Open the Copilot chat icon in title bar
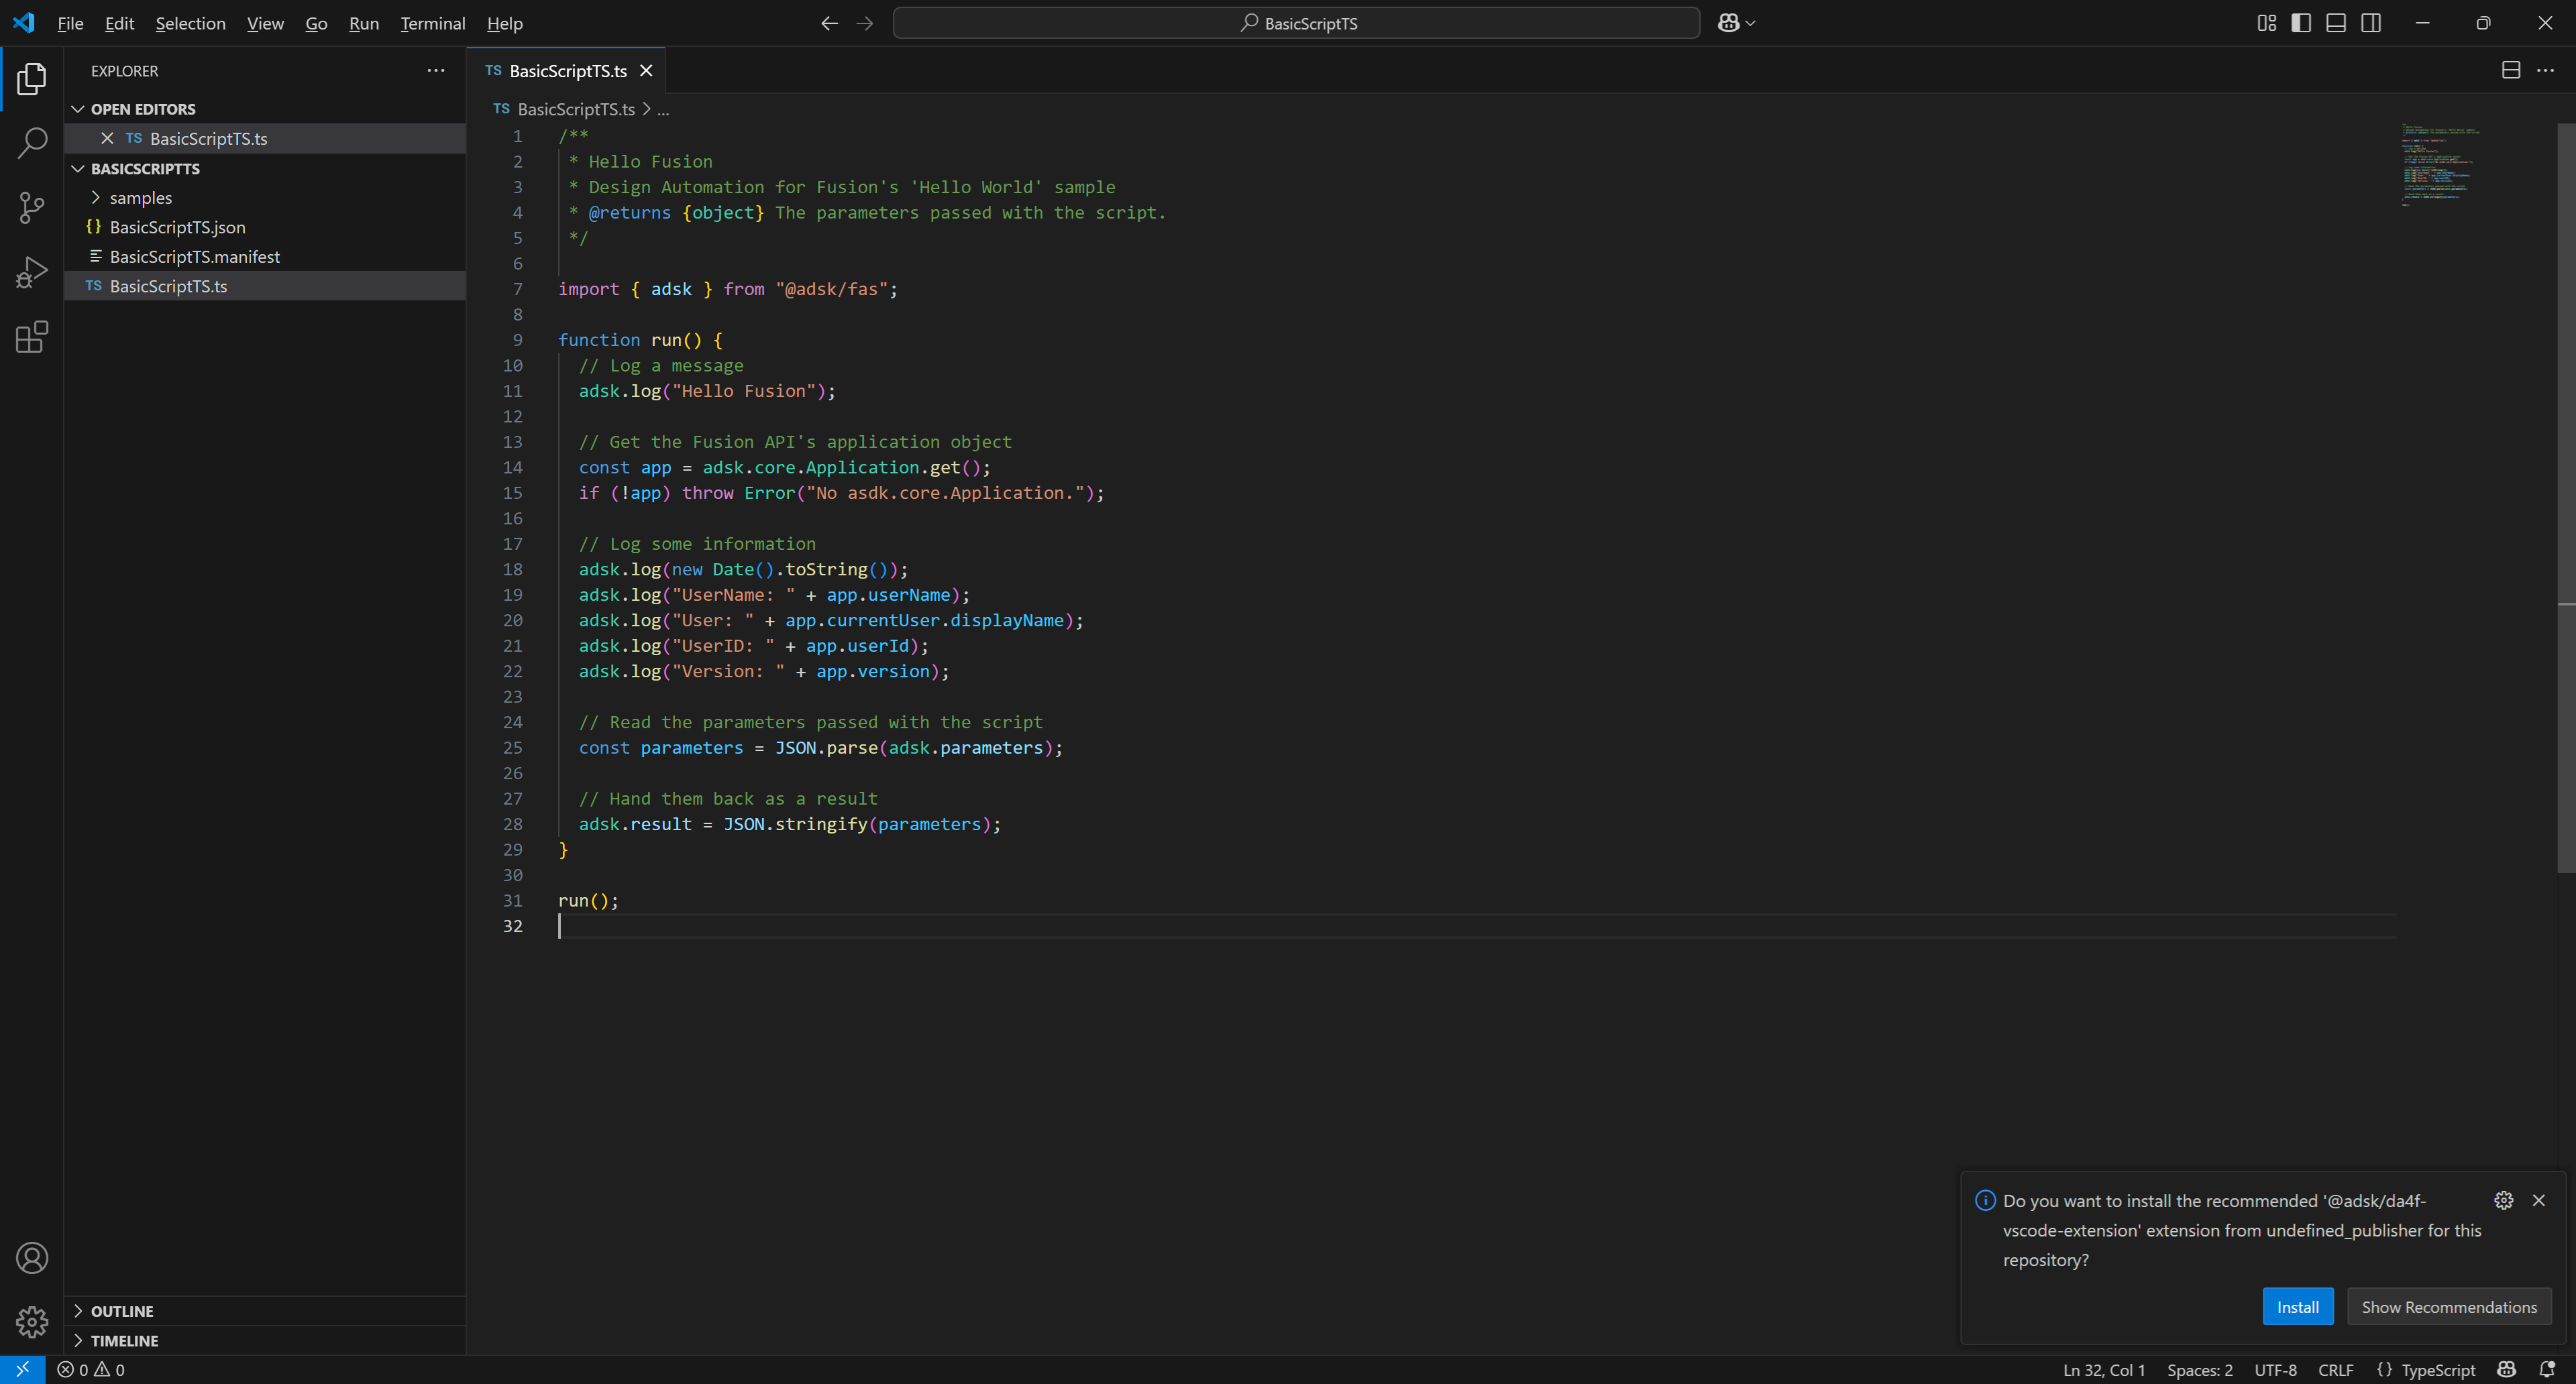Viewport: 2576px width, 1384px height. pyautogui.click(x=1728, y=23)
